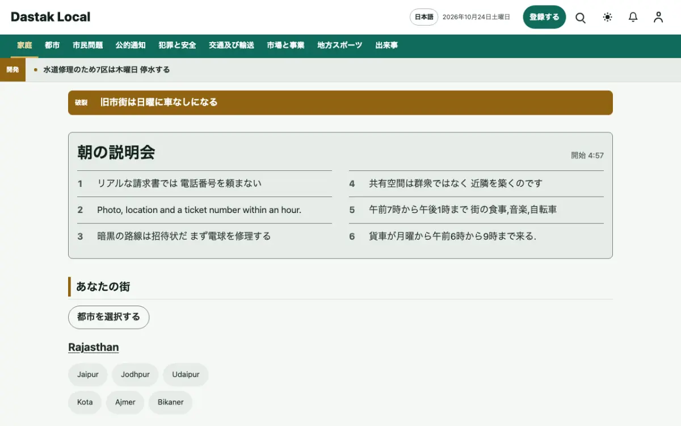Open the 犯罪と安全 menu item
The image size is (681, 426).
click(177, 45)
